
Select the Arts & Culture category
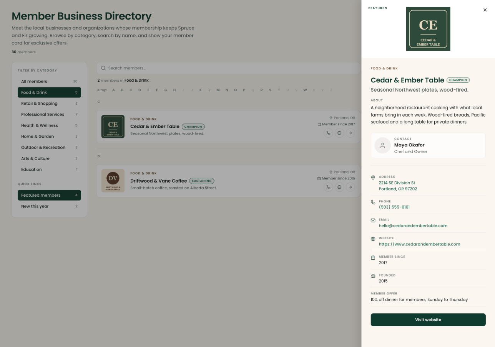click(x=49, y=158)
